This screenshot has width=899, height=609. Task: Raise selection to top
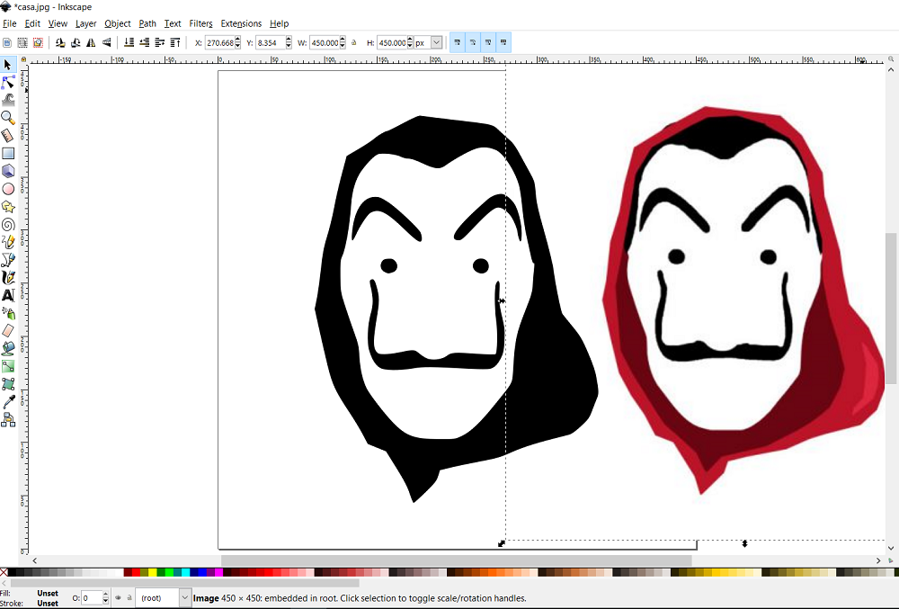pyautogui.click(x=175, y=42)
